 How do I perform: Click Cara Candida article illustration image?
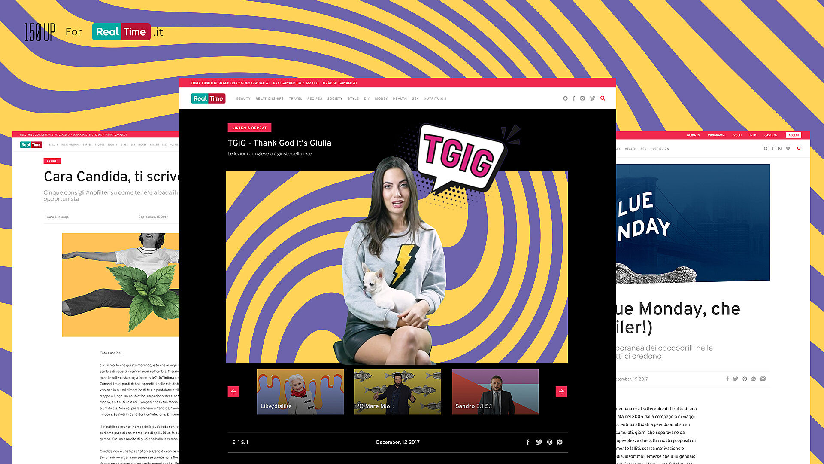121,284
